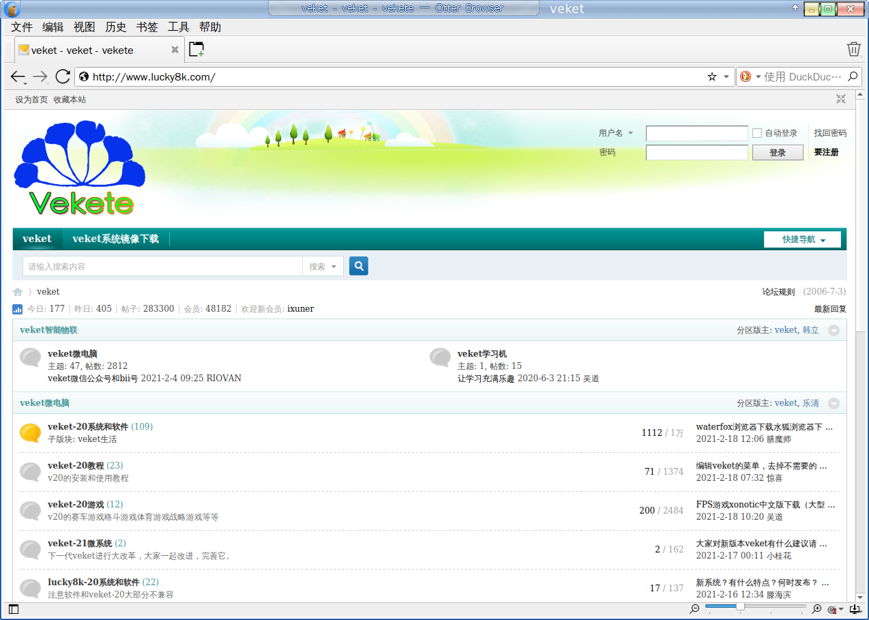The width and height of the screenshot is (869, 620).
Task: Open the 论坛规则 link
Action: coord(778,292)
